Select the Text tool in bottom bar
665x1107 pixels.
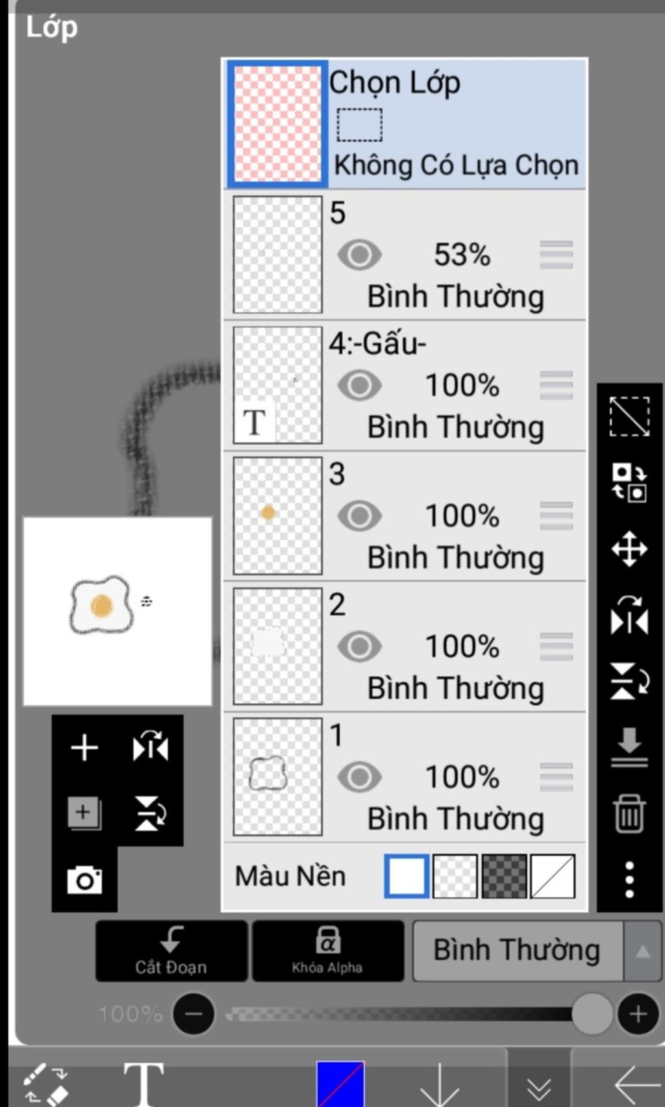click(144, 1084)
